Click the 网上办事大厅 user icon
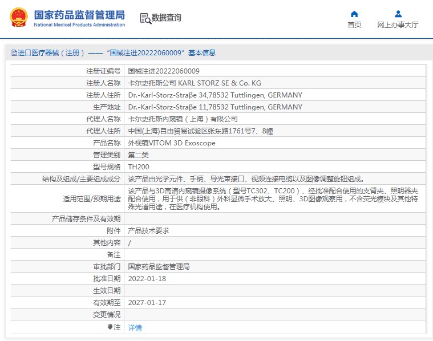Screen dimensions: 433x341 point(398,14)
